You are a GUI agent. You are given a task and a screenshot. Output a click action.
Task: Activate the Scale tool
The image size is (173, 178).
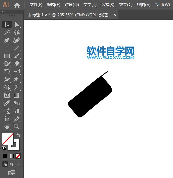coord(17,72)
